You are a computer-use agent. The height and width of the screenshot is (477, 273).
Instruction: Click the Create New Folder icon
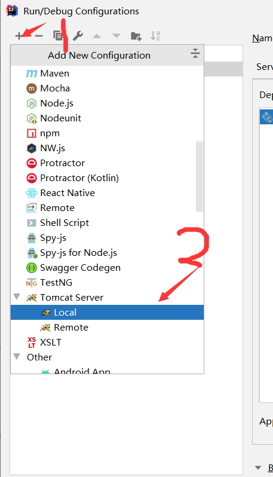136,36
